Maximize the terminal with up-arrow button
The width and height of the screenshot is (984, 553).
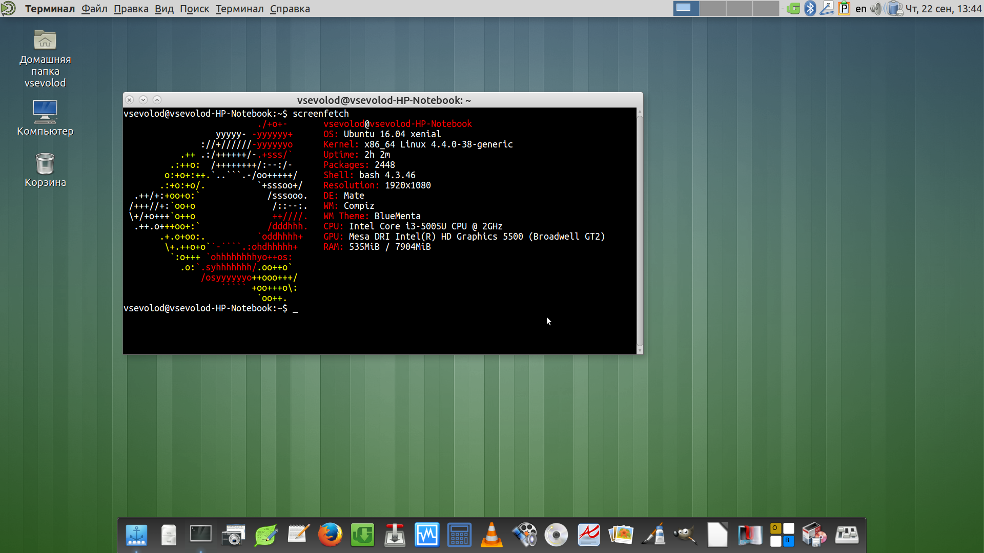click(157, 100)
